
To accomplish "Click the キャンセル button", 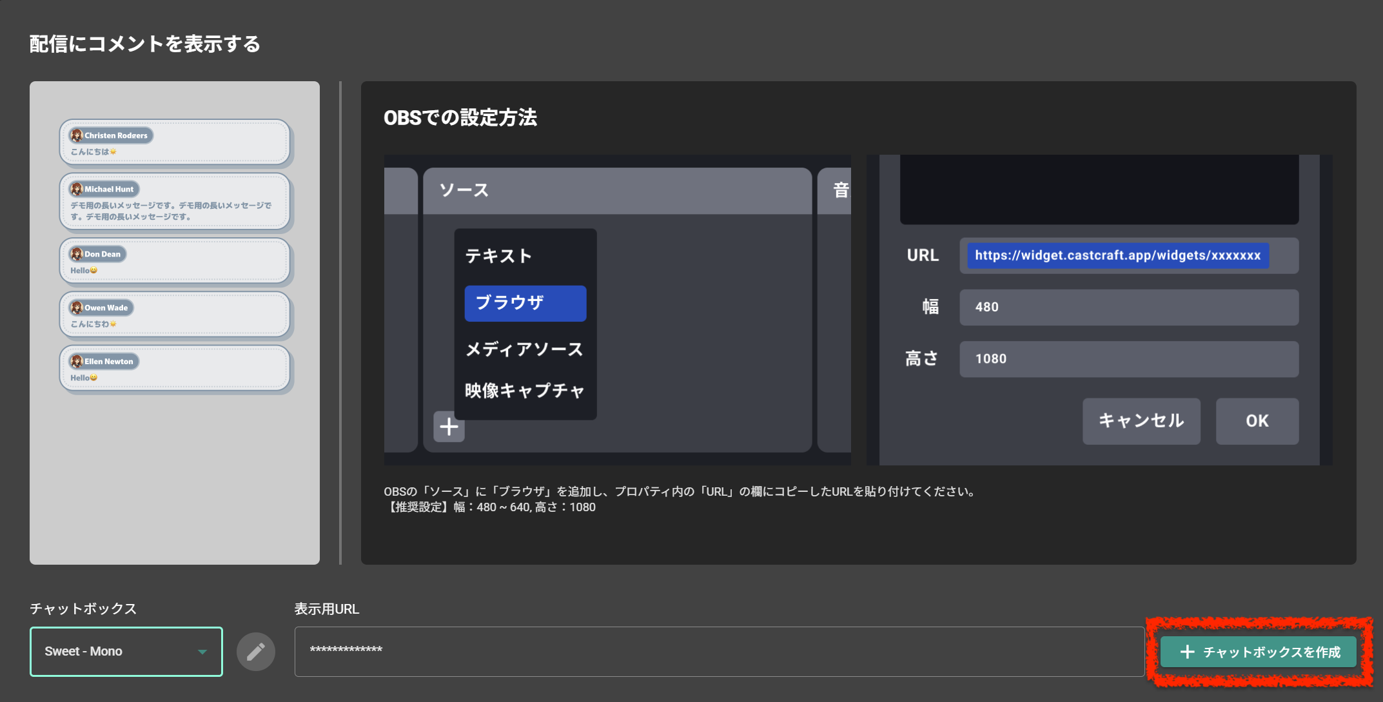I will [1141, 421].
